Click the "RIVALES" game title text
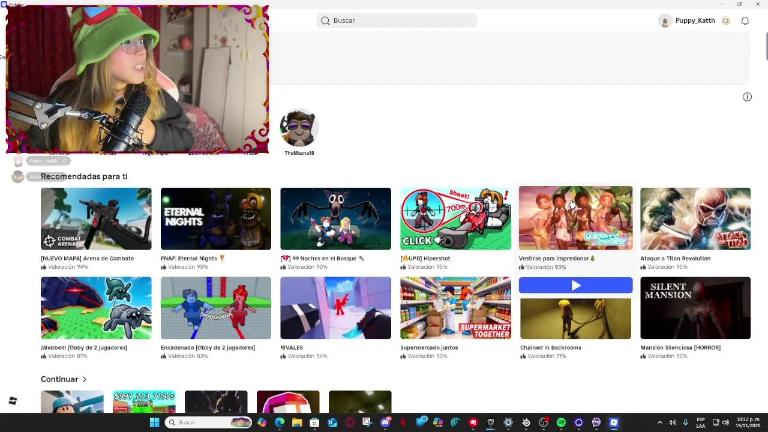The image size is (768, 432). [292, 347]
